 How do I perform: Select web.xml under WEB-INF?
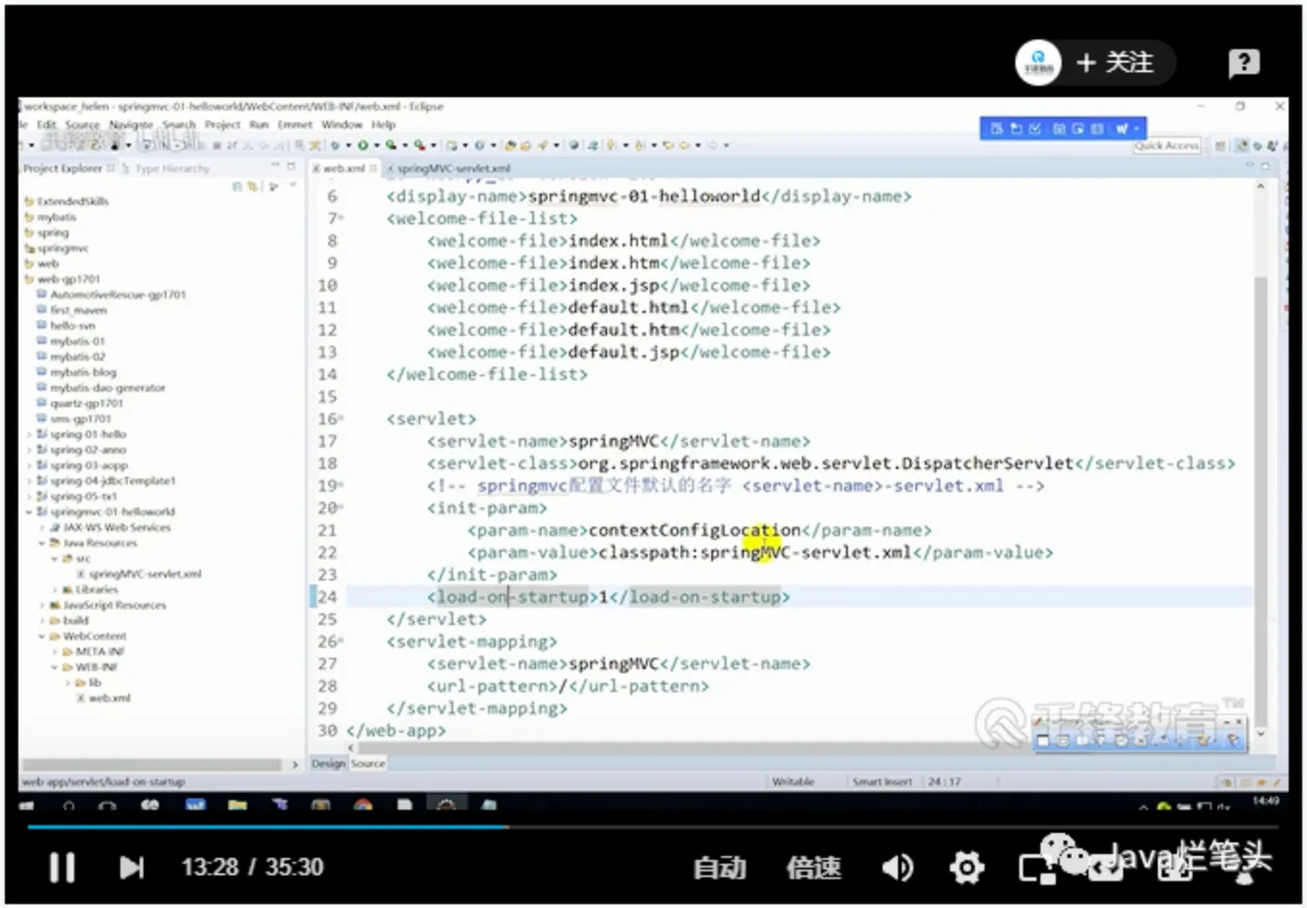pos(104,697)
